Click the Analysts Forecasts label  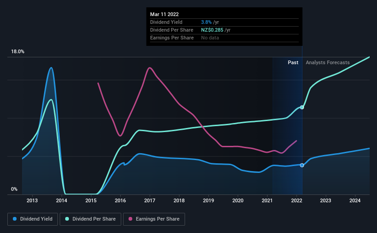click(x=328, y=62)
